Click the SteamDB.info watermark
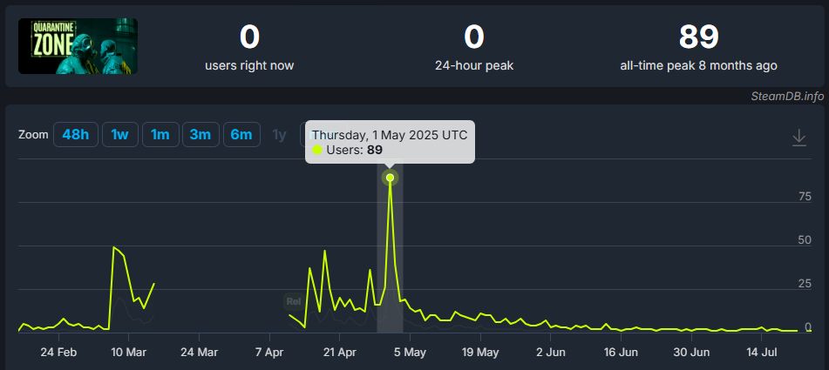 [787, 95]
